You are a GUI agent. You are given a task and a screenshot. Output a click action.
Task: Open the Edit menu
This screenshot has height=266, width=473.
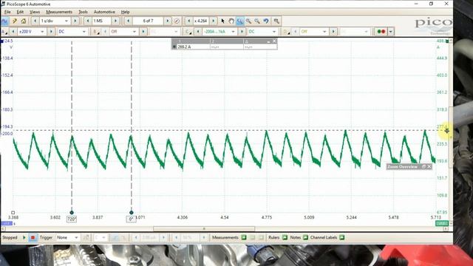pyautogui.click(x=20, y=12)
